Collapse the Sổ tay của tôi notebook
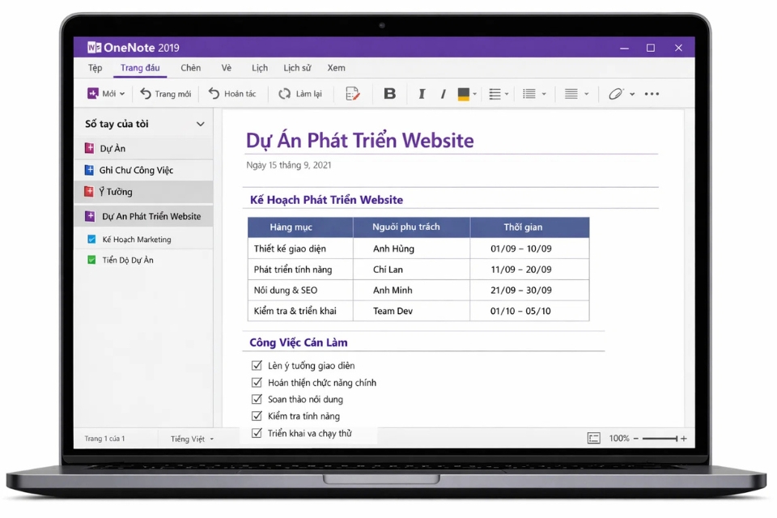 pyautogui.click(x=200, y=124)
